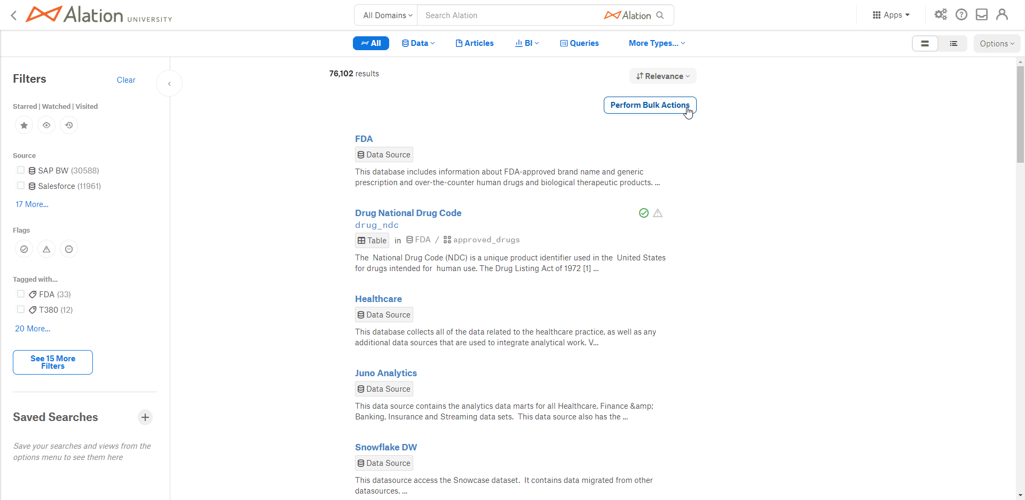Filter by starred items
The width and height of the screenshot is (1025, 500).
coord(24,125)
